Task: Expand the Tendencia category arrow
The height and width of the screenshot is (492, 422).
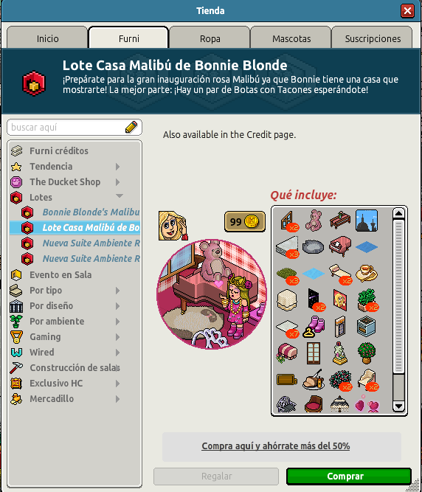Action: 117,166
